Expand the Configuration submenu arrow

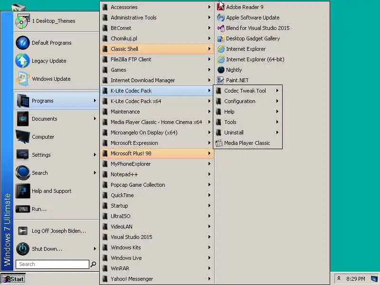click(277, 101)
